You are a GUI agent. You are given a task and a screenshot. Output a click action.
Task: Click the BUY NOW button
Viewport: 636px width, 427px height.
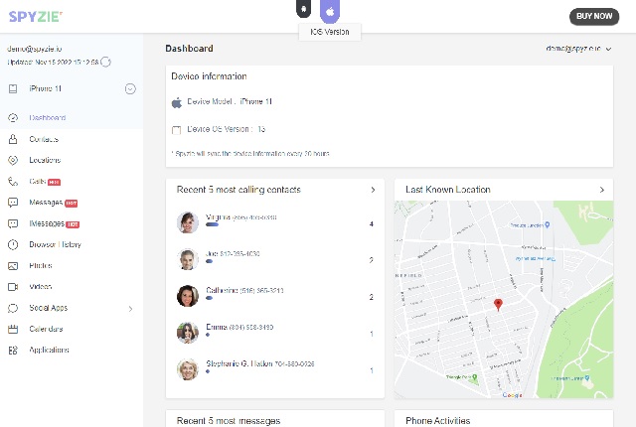594,16
